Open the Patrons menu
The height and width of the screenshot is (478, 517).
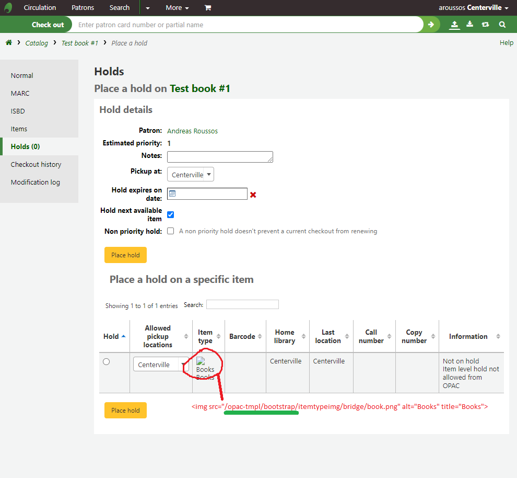point(83,8)
